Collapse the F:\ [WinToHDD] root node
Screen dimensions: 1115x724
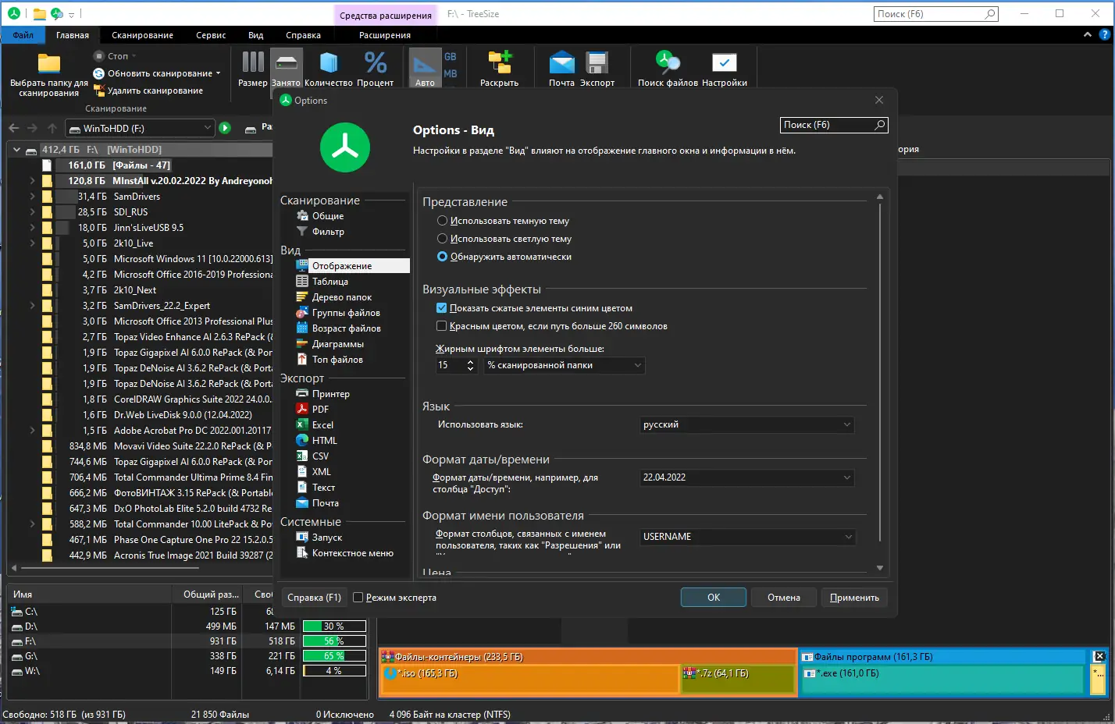[16, 150]
